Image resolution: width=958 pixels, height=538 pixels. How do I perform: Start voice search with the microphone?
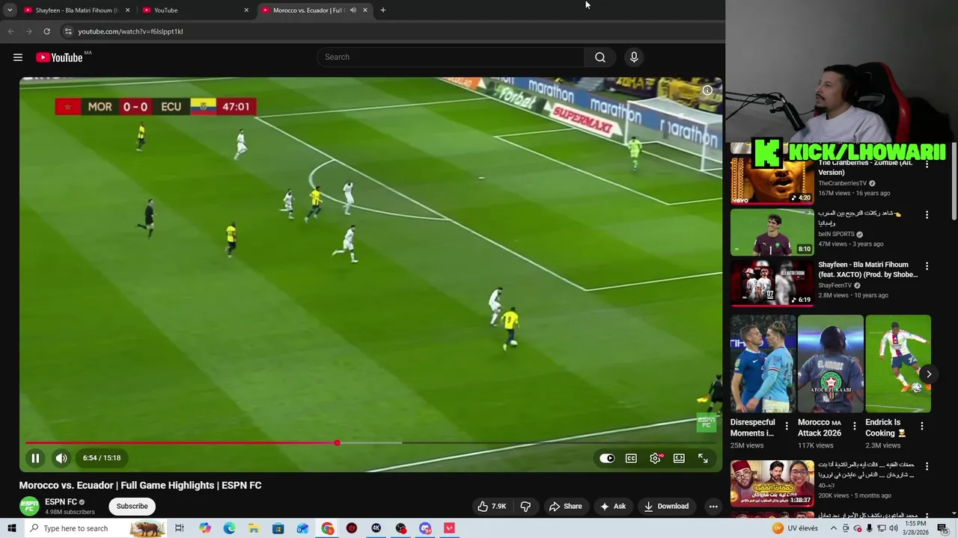coord(634,58)
